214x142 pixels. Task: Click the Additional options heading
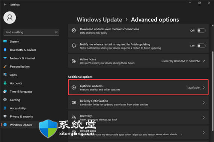(x=80, y=77)
